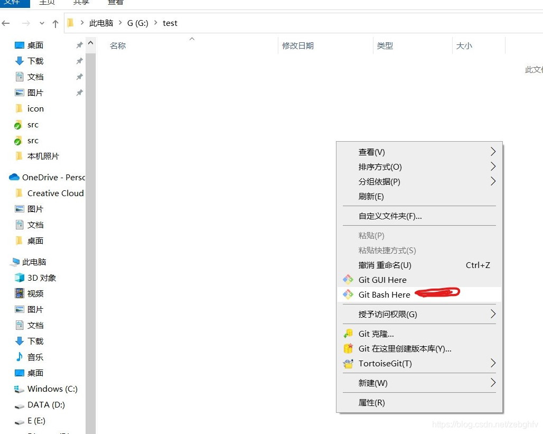Select 此电脑 in the navigation pane
Image resolution: width=543 pixels, height=434 pixels.
tap(34, 262)
